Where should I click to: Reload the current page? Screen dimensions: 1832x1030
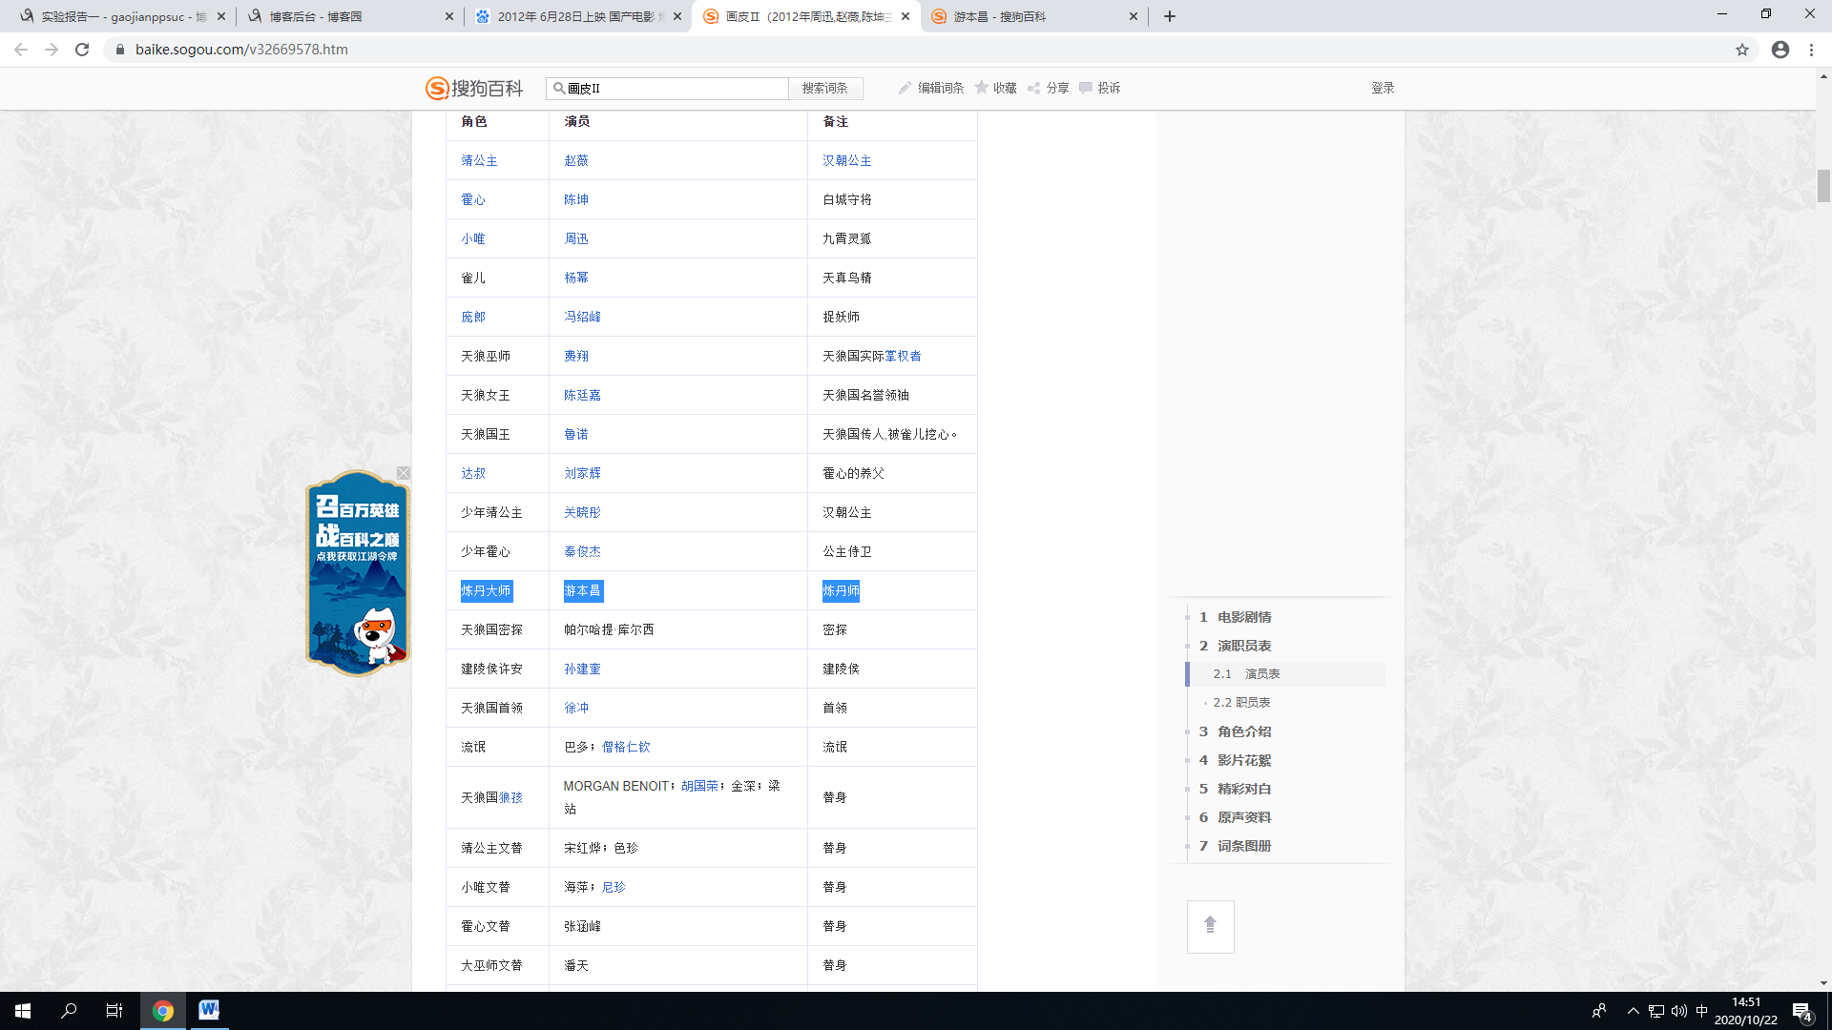[82, 50]
